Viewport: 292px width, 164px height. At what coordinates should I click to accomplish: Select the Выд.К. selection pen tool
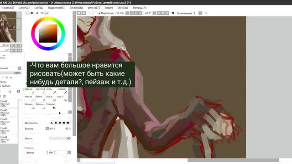coord(51,99)
